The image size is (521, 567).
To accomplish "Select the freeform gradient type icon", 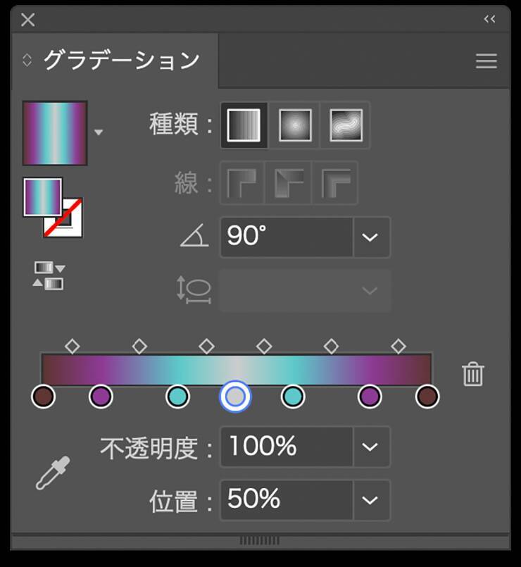I will point(346,125).
